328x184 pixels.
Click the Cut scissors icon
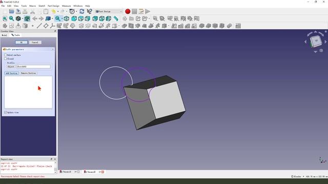tap(32, 11)
